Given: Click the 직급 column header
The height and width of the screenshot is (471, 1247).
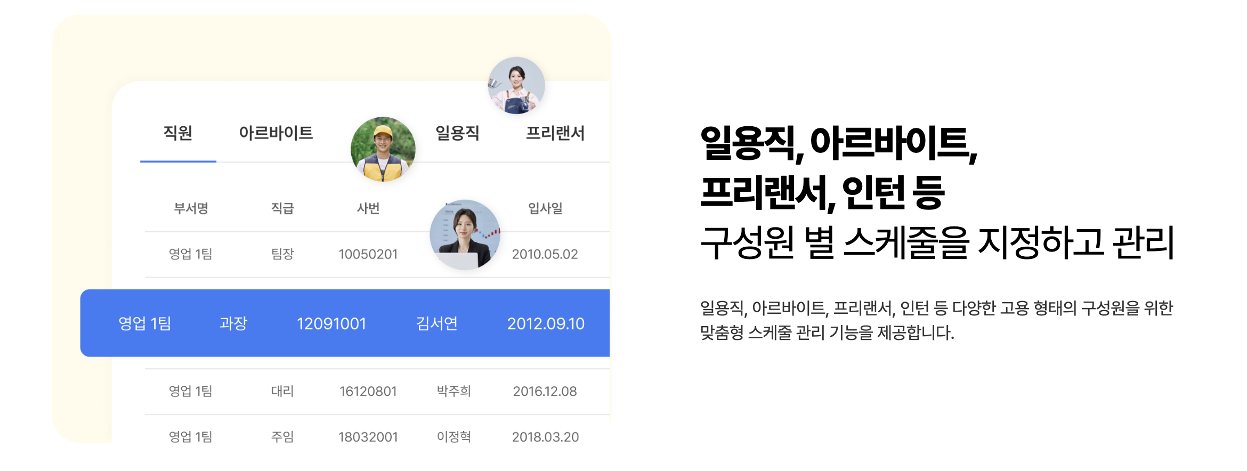Looking at the screenshot, I should [x=280, y=209].
